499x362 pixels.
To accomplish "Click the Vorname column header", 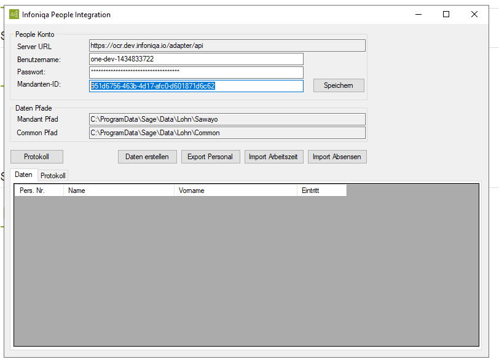I will tap(235, 191).
